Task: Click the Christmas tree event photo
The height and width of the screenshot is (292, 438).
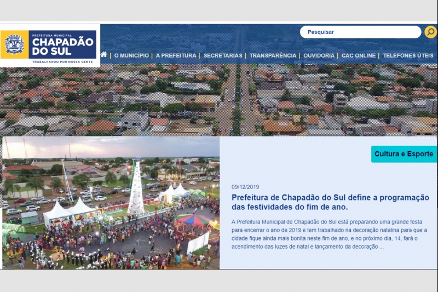Action: point(111,203)
